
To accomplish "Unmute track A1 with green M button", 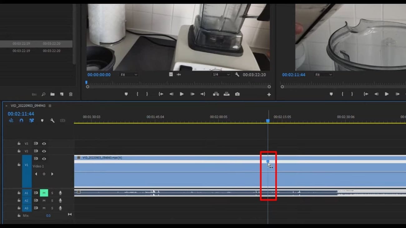I will point(44,193).
